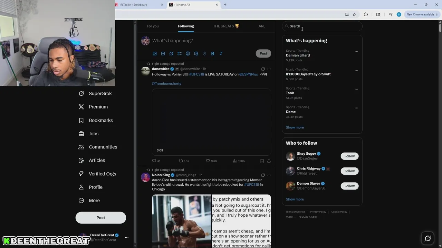Open Profile in sidebar
This screenshot has width=442, height=248.
[91, 187]
